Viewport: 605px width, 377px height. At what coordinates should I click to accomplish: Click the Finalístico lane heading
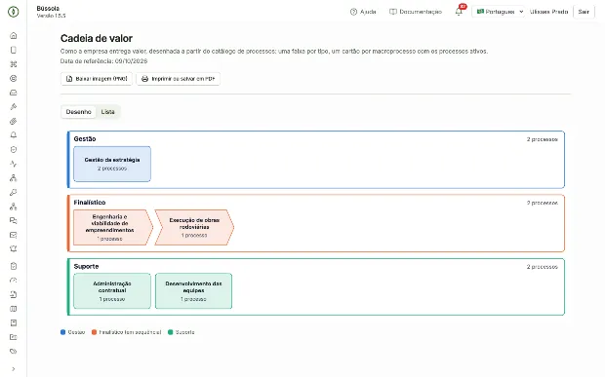click(x=90, y=203)
